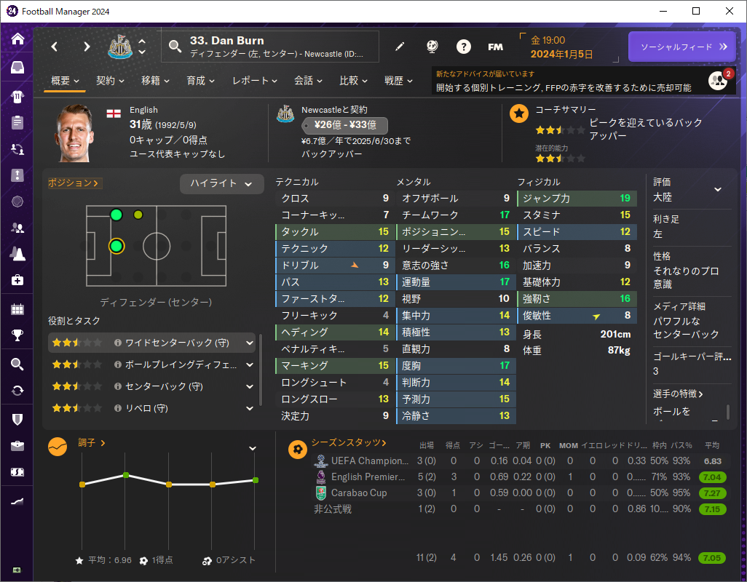Viewport: 747px width, 582px height.
Task: Click the Newcastle club crest in header
Action: (120, 47)
